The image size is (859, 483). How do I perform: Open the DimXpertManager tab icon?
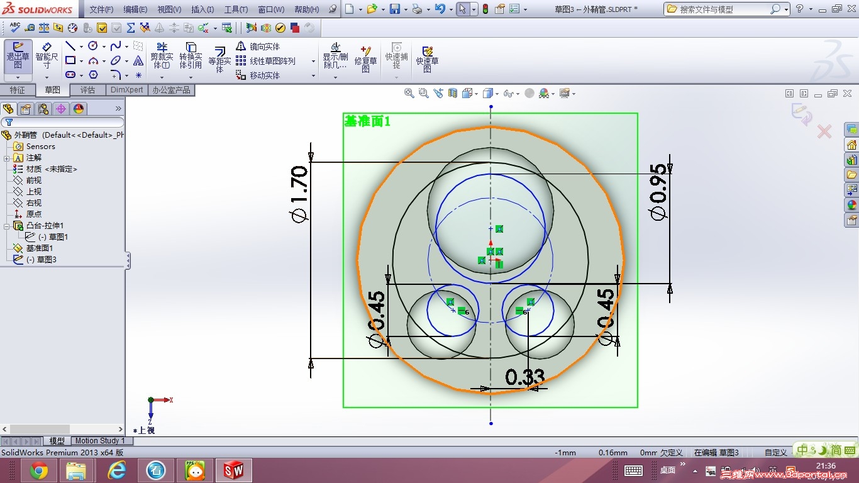[x=61, y=109]
